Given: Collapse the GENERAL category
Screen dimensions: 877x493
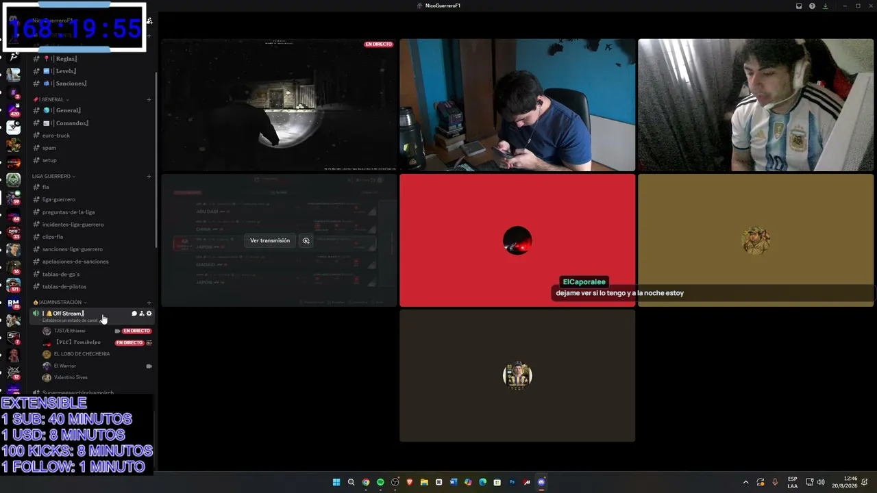Looking at the screenshot, I should point(51,99).
